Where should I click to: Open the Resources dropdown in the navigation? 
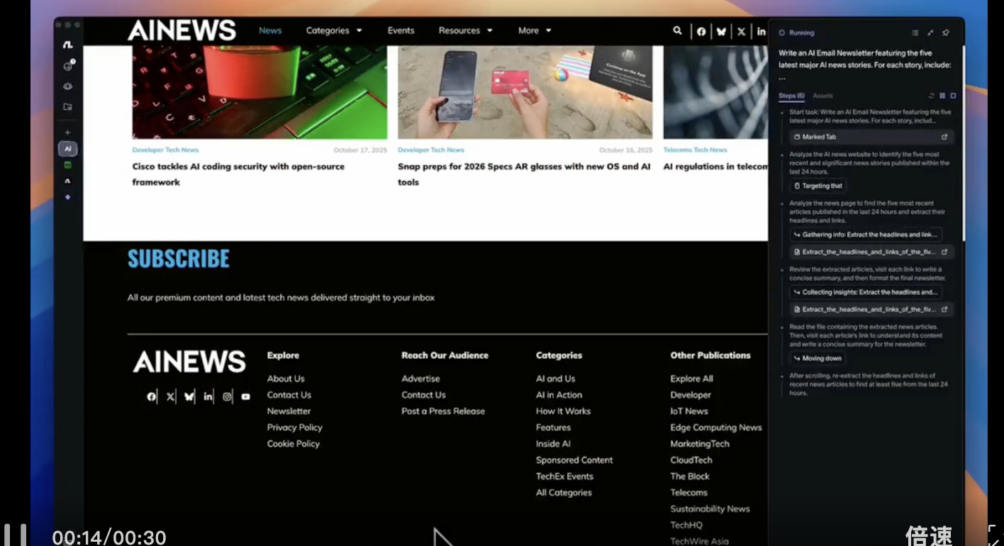tap(465, 30)
